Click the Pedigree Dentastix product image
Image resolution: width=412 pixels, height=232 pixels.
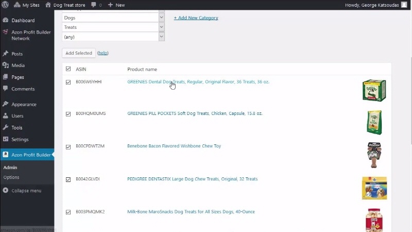[374, 188]
